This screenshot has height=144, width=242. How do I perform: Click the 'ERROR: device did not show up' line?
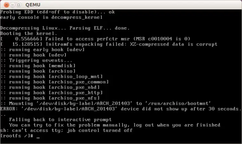121,109
